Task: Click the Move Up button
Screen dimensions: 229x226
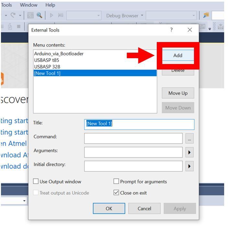Action: click(x=178, y=93)
